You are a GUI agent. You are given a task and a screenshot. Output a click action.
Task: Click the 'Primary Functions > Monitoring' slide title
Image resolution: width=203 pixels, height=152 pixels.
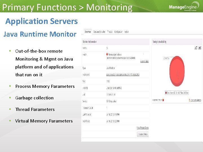[67, 7]
